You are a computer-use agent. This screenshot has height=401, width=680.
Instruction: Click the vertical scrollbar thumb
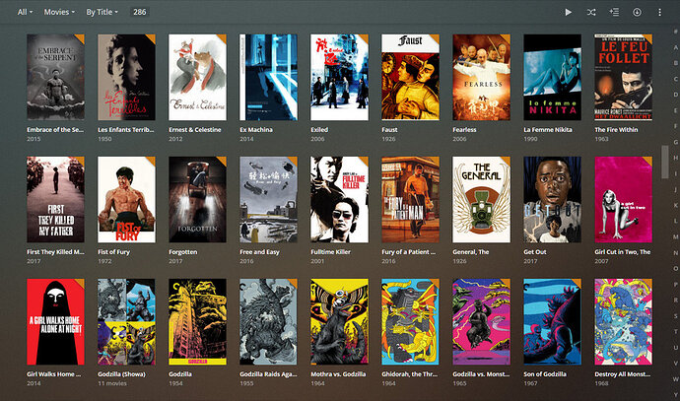pos(665,163)
